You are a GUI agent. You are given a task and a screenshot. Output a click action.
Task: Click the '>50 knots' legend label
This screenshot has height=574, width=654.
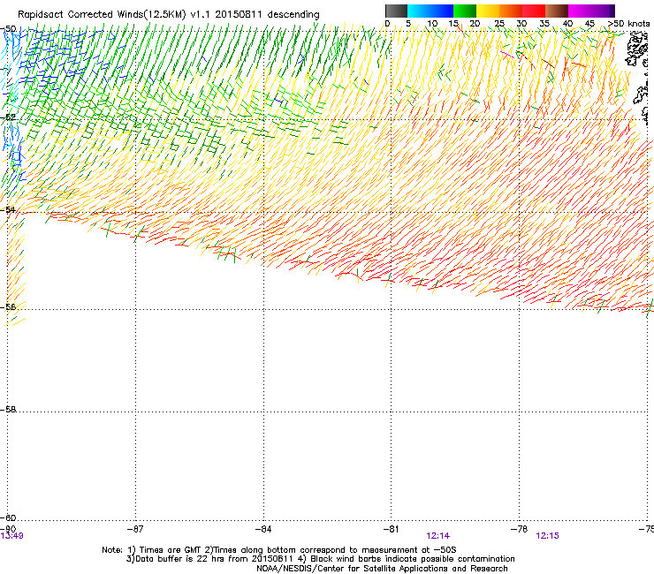point(628,23)
